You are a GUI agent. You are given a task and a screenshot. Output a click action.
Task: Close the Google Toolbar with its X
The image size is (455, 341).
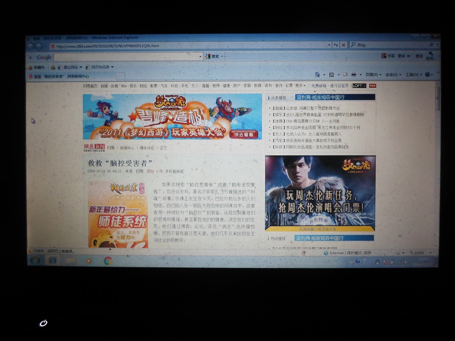(x=30, y=57)
